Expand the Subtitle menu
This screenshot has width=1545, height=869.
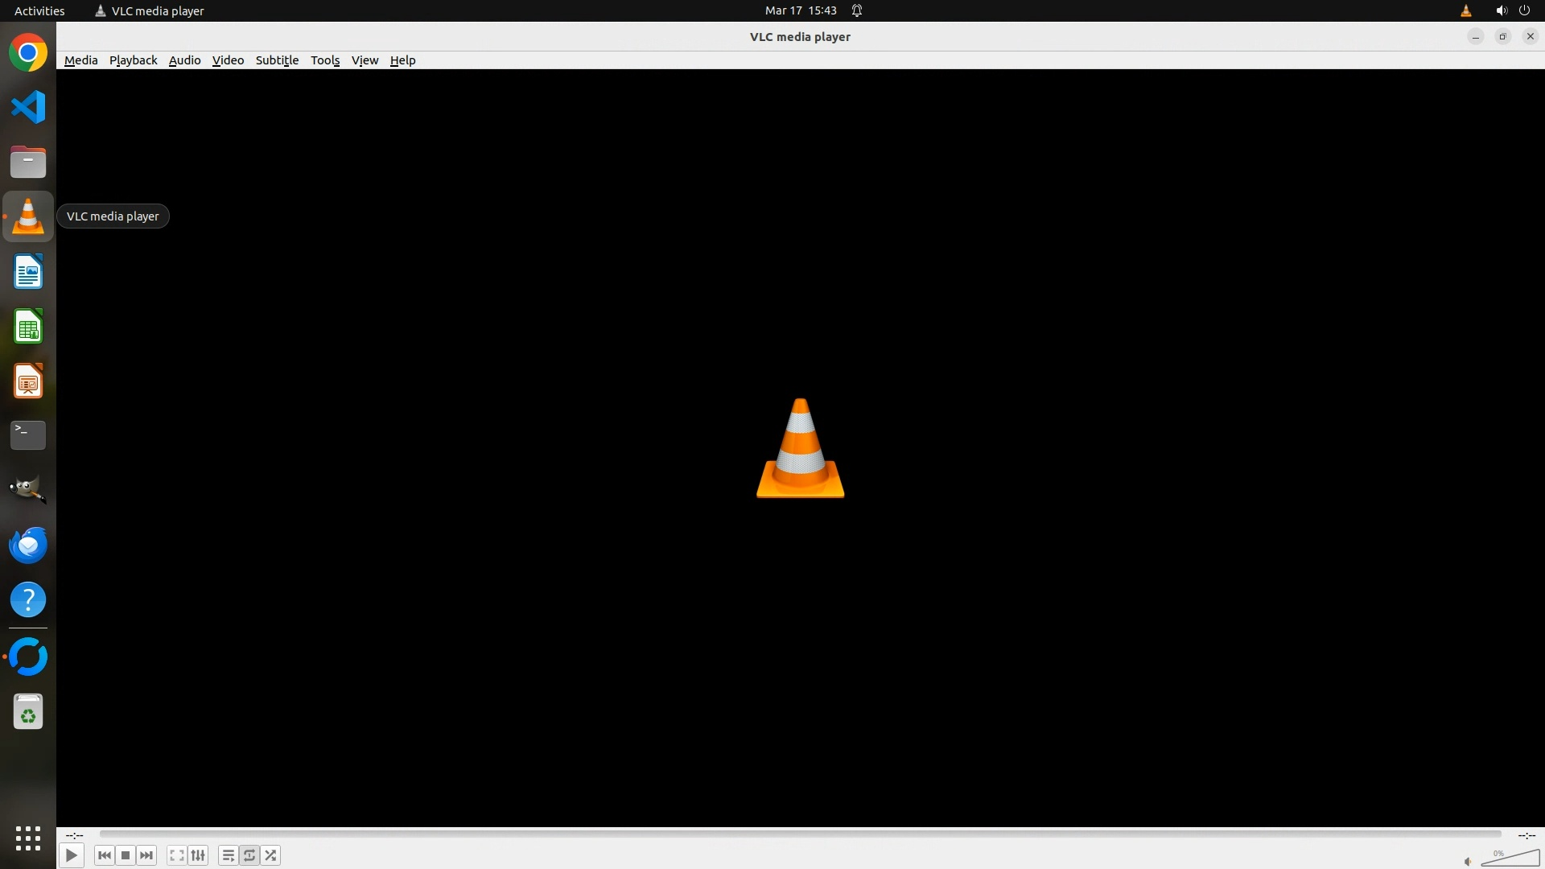[277, 60]
